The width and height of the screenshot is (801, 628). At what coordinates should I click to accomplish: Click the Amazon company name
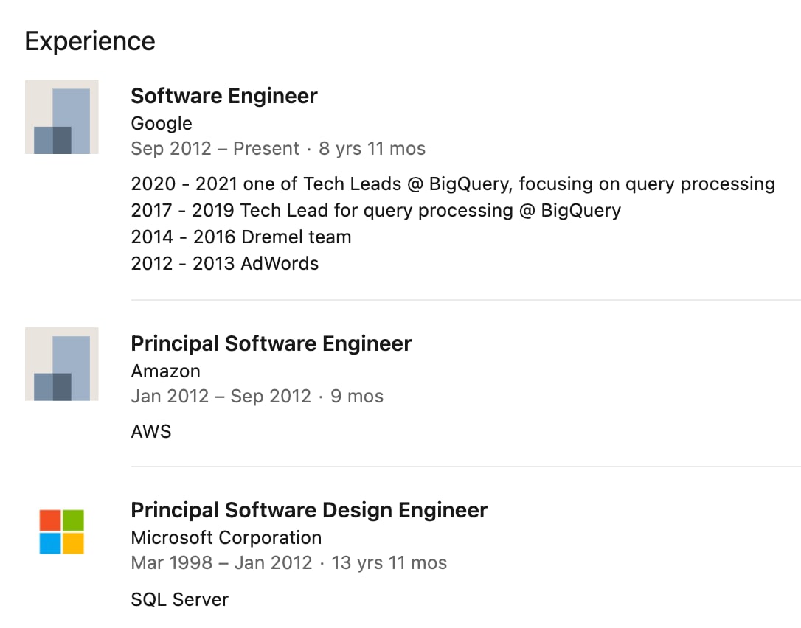click(x=165, y=371)
